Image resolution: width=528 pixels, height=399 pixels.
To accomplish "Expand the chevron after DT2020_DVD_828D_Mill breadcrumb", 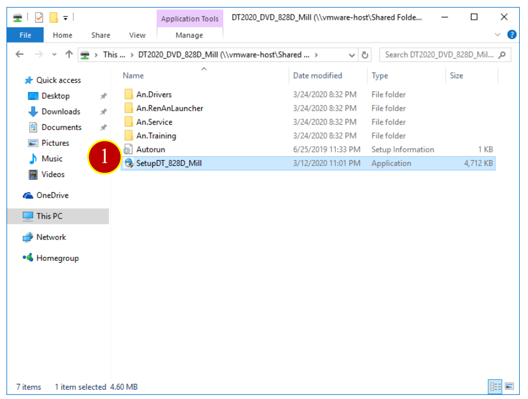I will click(x=316, y=55).
